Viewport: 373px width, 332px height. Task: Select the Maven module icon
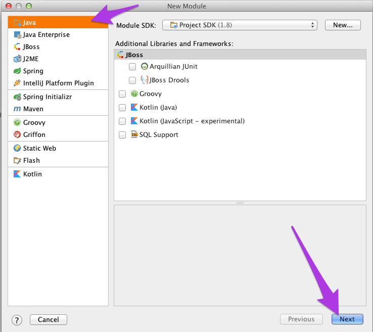tap(17, 109)
